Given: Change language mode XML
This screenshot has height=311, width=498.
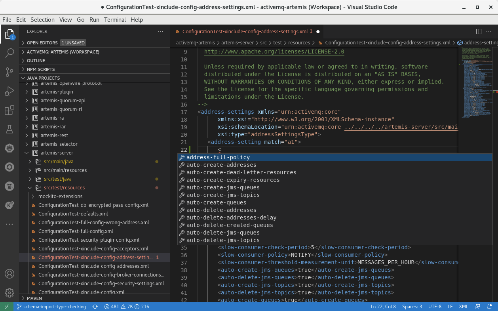Looking at the screenshot, I should [464, 307].
